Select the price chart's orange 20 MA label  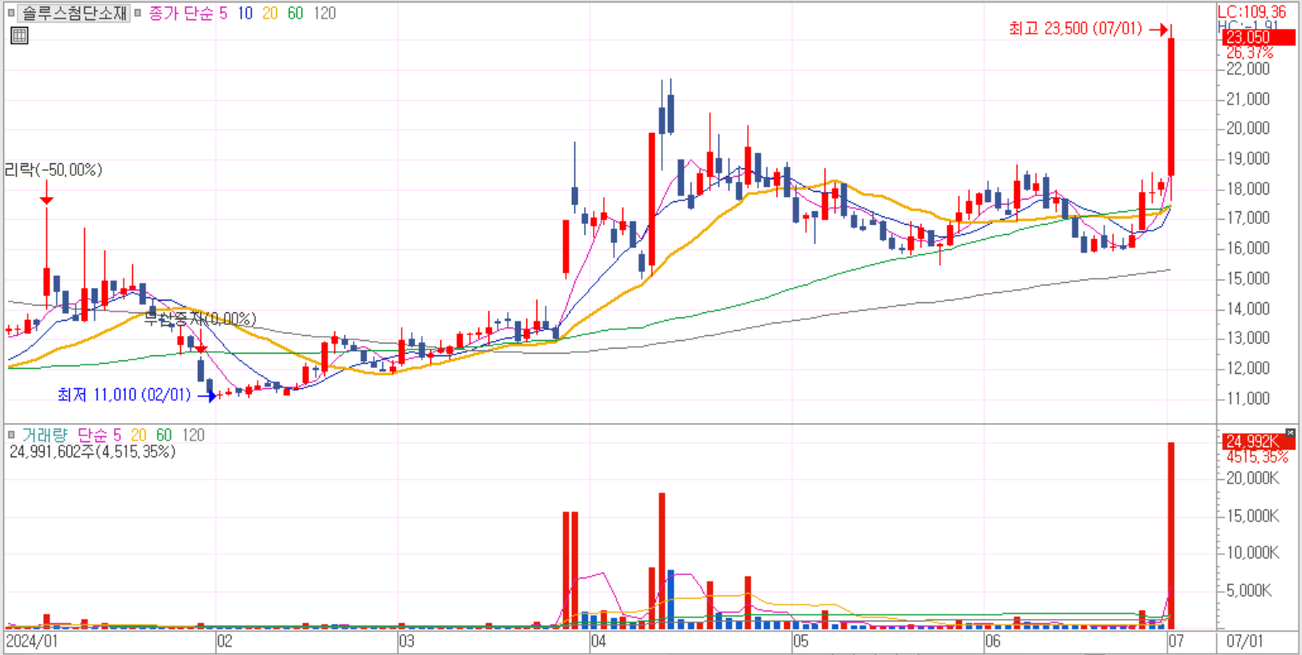[x=271, y=14]
